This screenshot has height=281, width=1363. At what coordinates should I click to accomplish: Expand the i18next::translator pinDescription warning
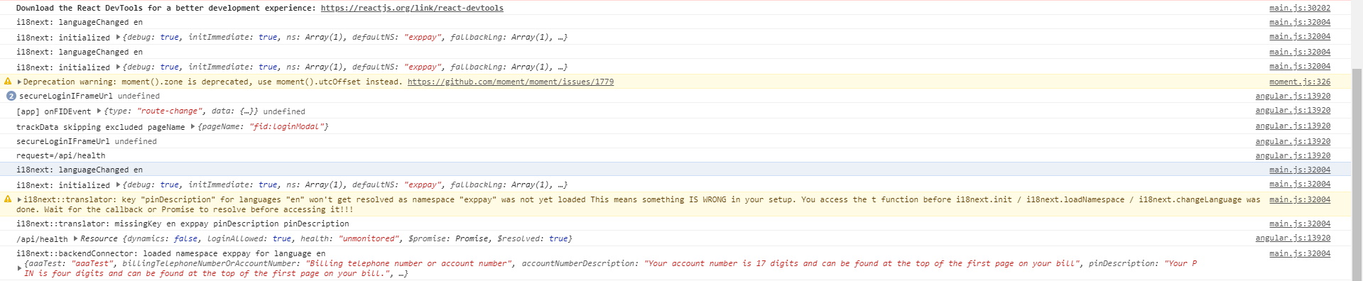pyautogui.click(x=19, y=200)
